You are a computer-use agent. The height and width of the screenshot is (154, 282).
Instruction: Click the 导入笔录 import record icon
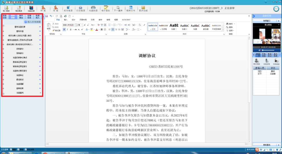(6, 9)
